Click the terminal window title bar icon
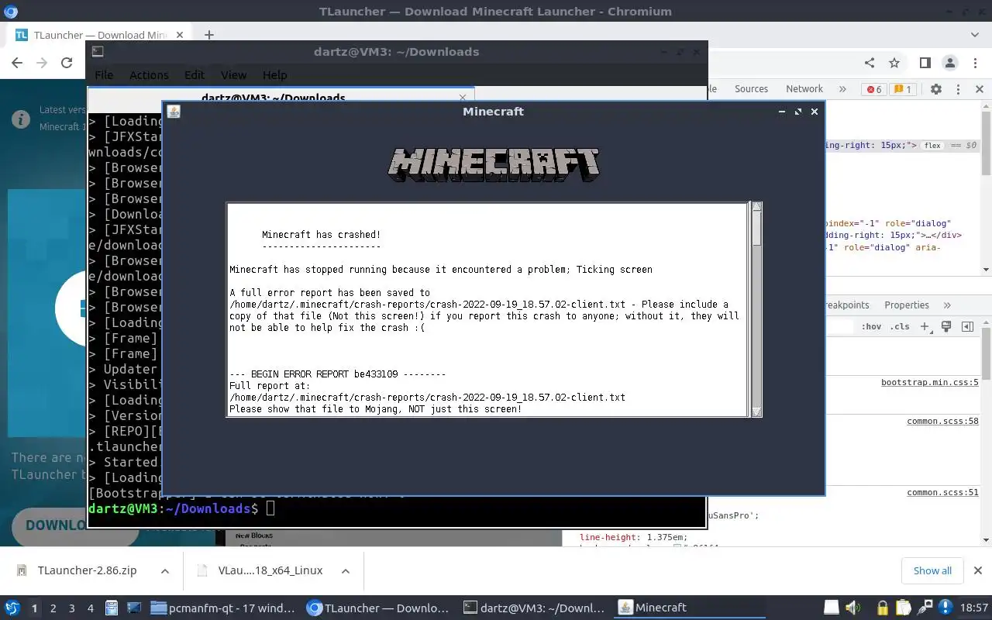Viewport: 992px width, 620px height. click(x=98, y=52)
